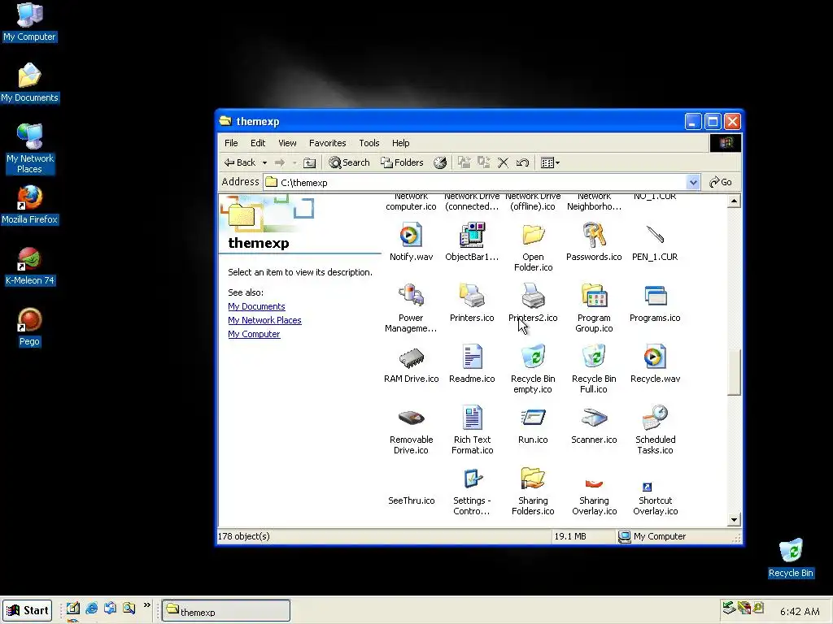Image resolution: width=833 pixels, height=624 pixels.
Task: Open the Edit menu
Action: tap(258, 143)
